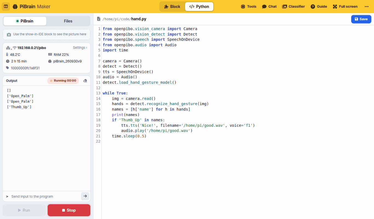Click the 'import time' code line

(115, 50)
